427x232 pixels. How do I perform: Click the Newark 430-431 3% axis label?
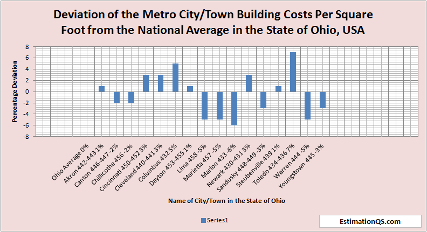[229, 166]
